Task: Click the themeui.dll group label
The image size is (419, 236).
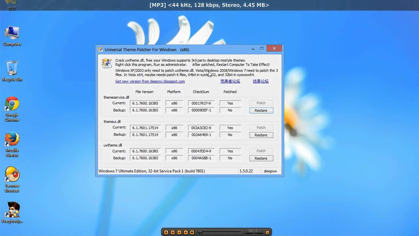Action: 112,122
